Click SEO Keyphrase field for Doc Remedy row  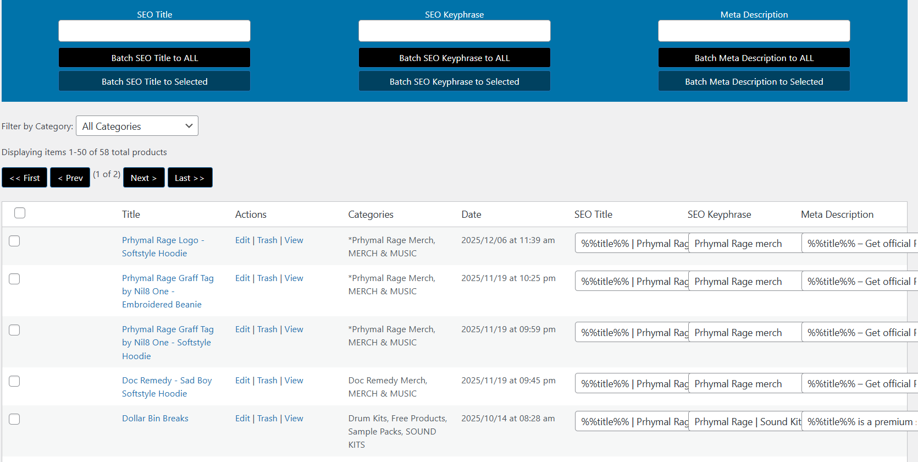click(x=745, y=383)
